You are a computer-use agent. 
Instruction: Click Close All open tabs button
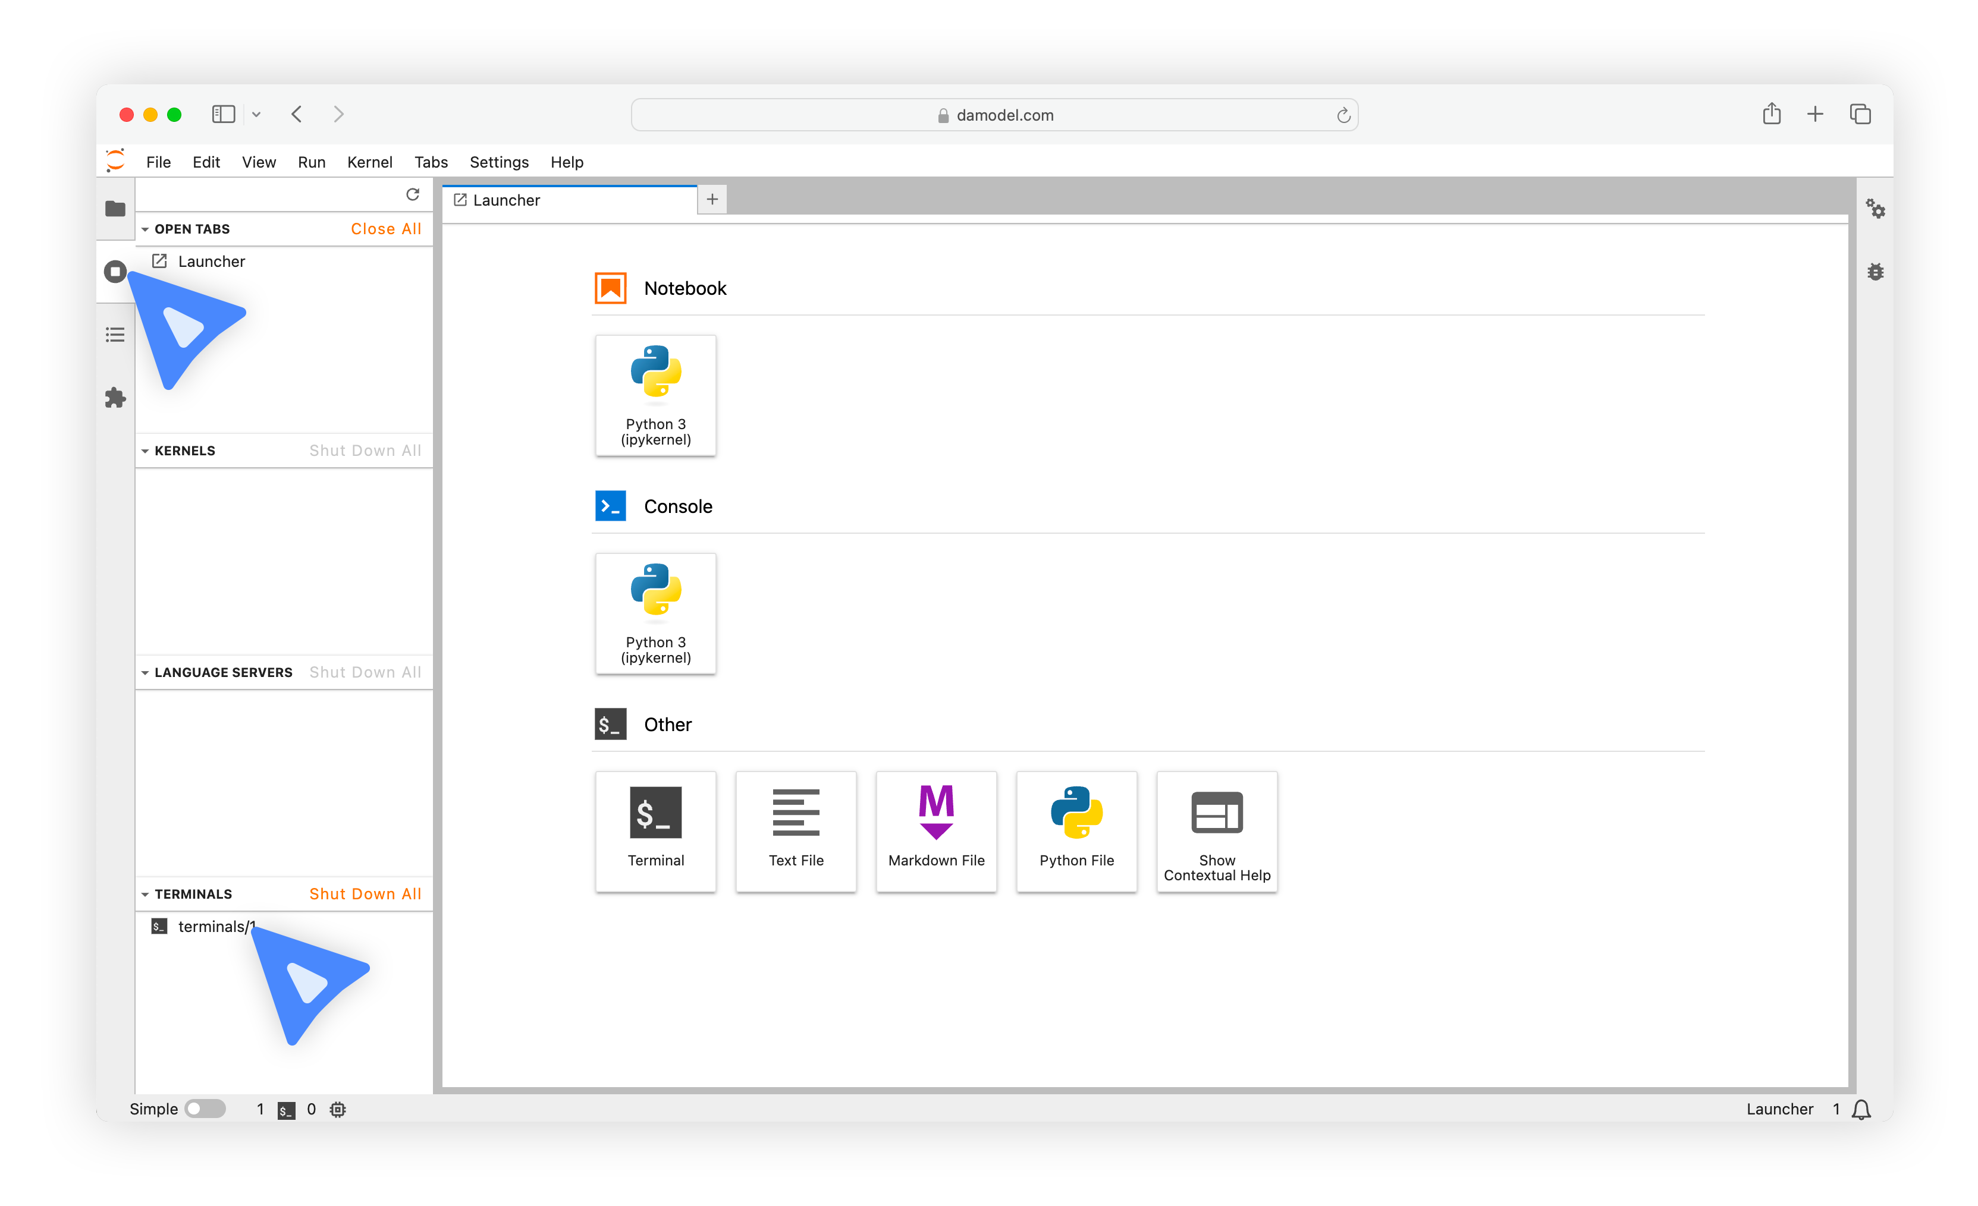pyautogui.click(x=386, y=228)
